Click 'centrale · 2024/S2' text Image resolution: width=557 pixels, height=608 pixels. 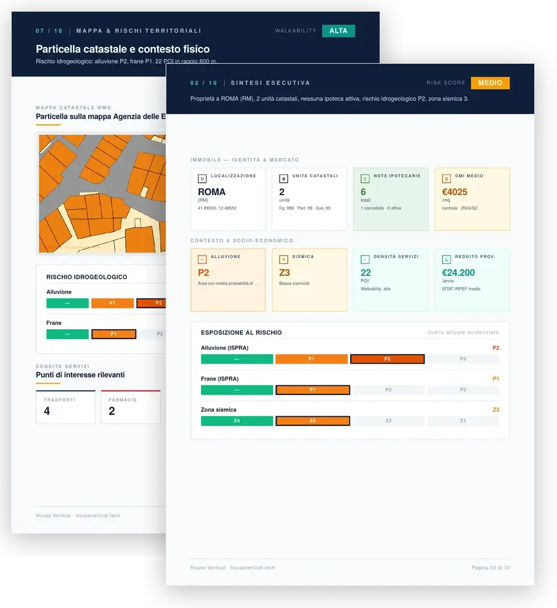[x=459, y=208]
